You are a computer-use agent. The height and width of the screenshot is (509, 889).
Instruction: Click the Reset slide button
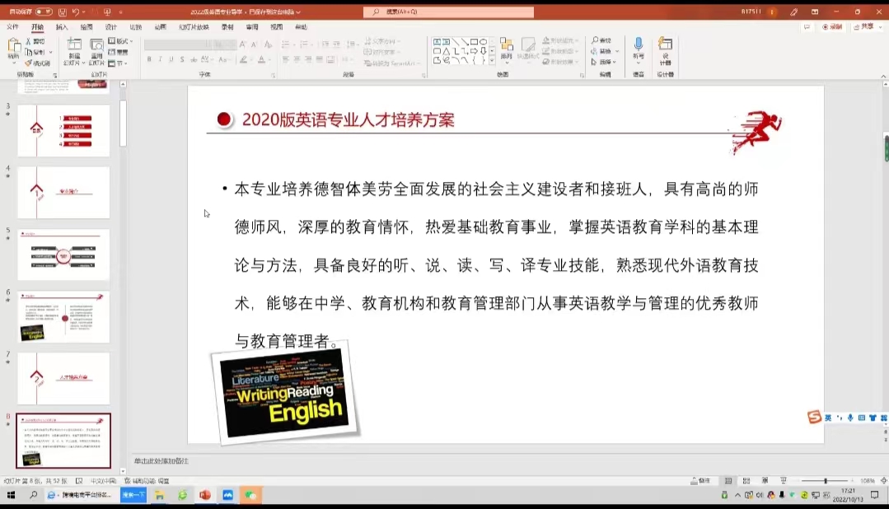pos(118,52)
